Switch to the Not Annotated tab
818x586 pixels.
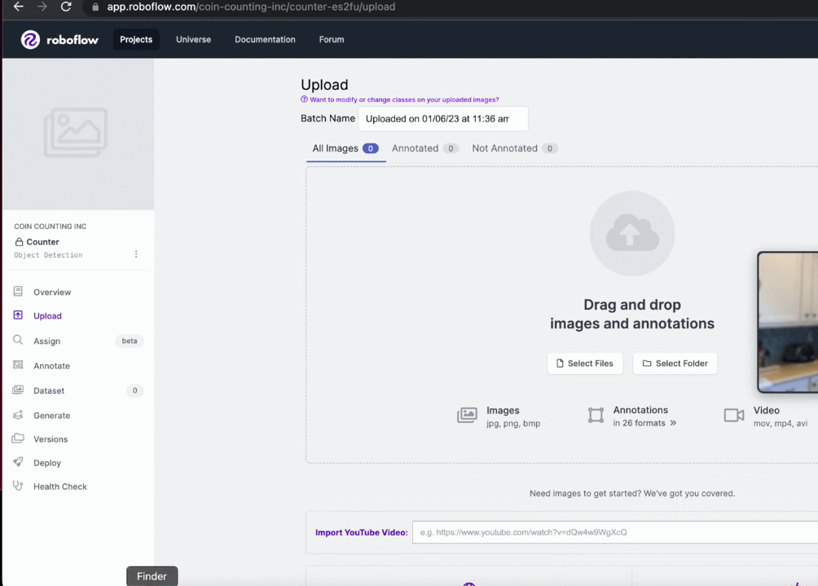pyautogui.click(x=515, y=148)
